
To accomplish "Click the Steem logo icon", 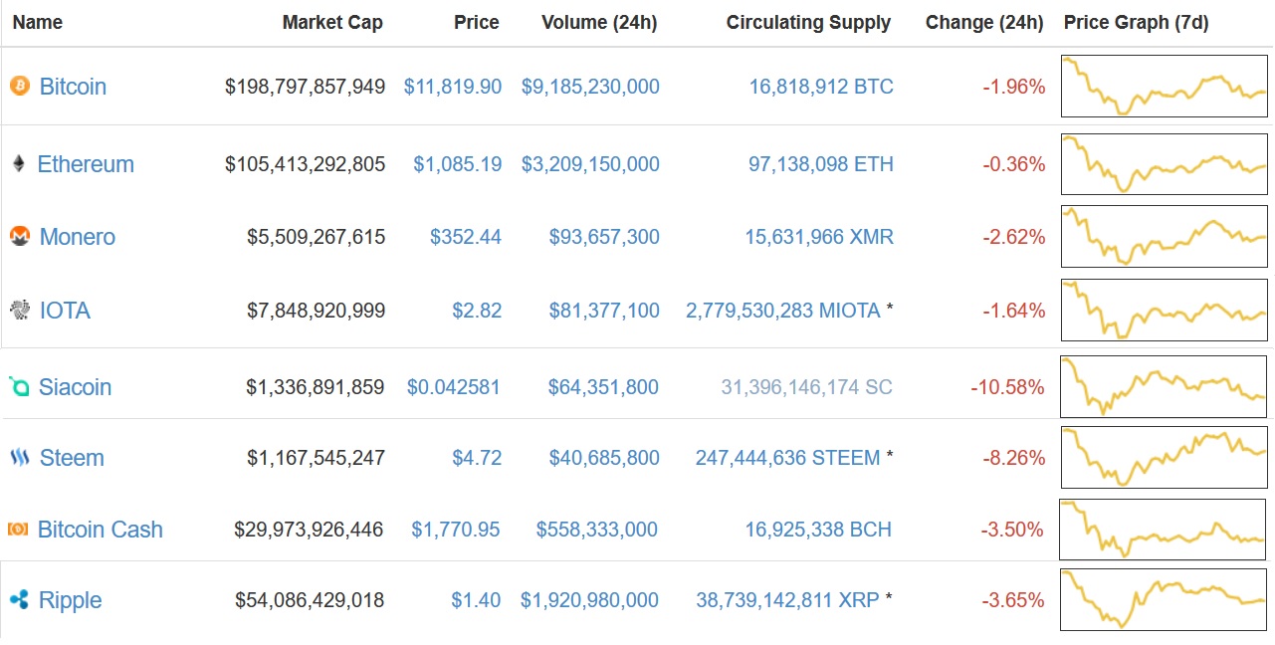I will [20, 458].
